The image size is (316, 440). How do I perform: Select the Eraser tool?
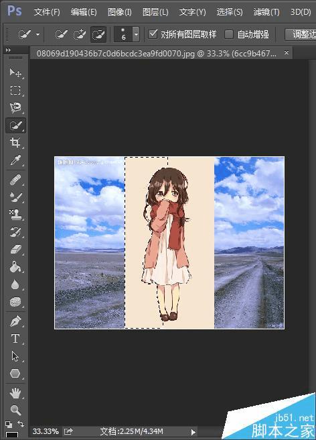(15, 250)
